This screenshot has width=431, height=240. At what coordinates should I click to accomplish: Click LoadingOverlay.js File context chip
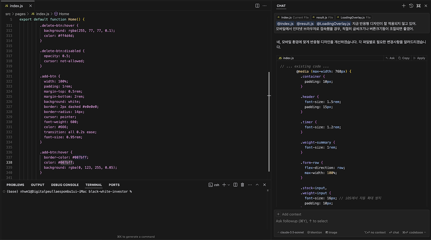354,18
